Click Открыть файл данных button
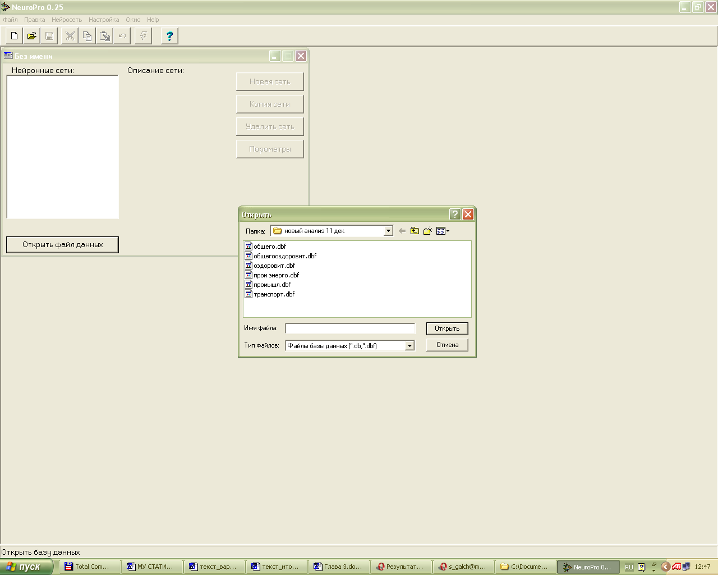This screenshot has height=575, width=718. pos(62,244)
